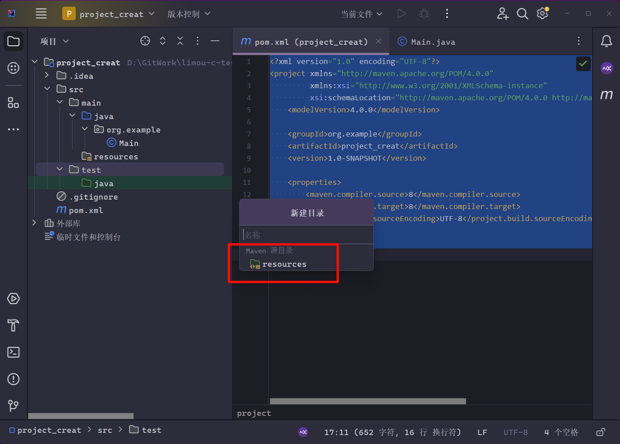Viewport: 620px width, 444px height.
Task: Expand the .idea folder
Action: pos(47,76)
